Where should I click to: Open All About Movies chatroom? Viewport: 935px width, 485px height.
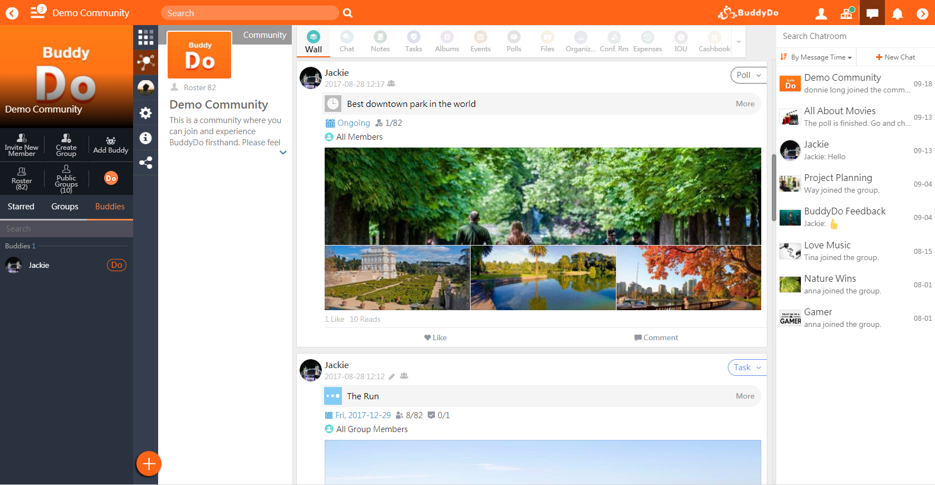[855, 117]
